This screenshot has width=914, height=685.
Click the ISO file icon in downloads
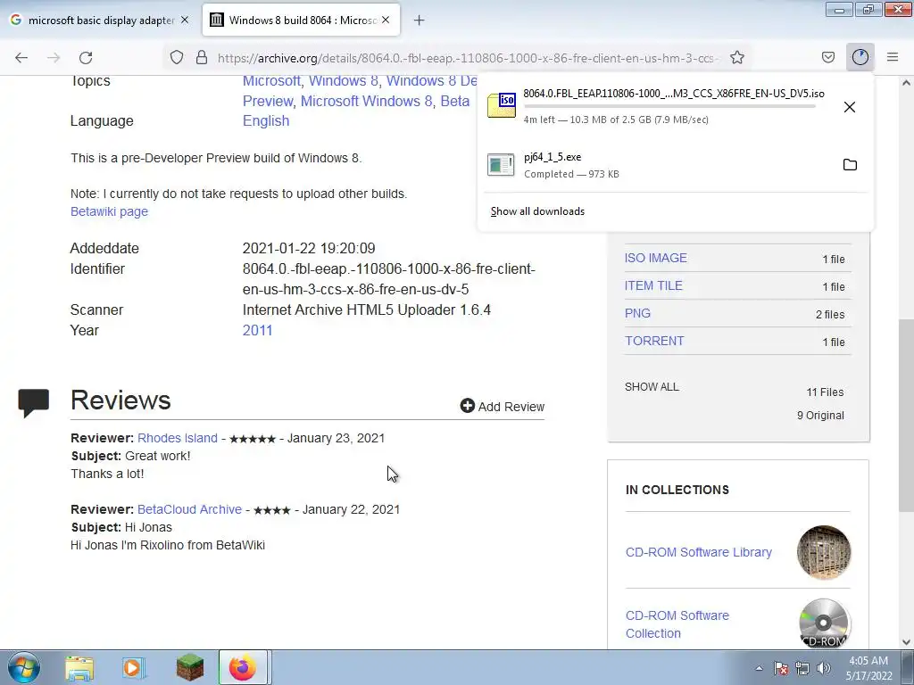click(502, 105)
